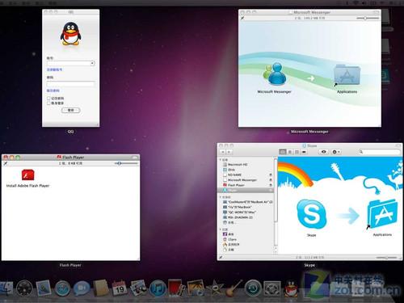404x303 pixels.
Task: Collapse the Places section in Skype sidebar
Action: point(221,229)
